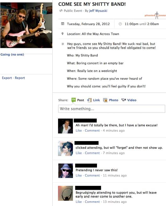The width and height of the screenshot is (166, 206).
Task: Like the 'lame excuse' comment
Action: [x=79, y=131]
